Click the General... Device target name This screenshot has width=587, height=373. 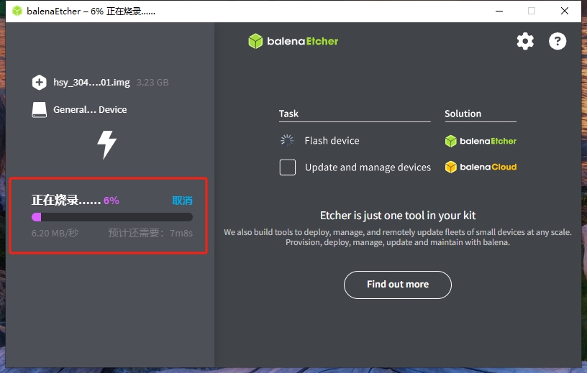tap(90, 110)
